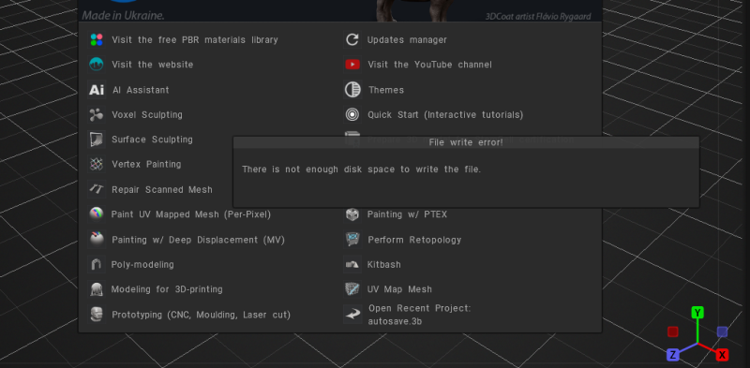Click the Prototyping icon
This screenshot has height=368, width=750.
pos(97,315)
